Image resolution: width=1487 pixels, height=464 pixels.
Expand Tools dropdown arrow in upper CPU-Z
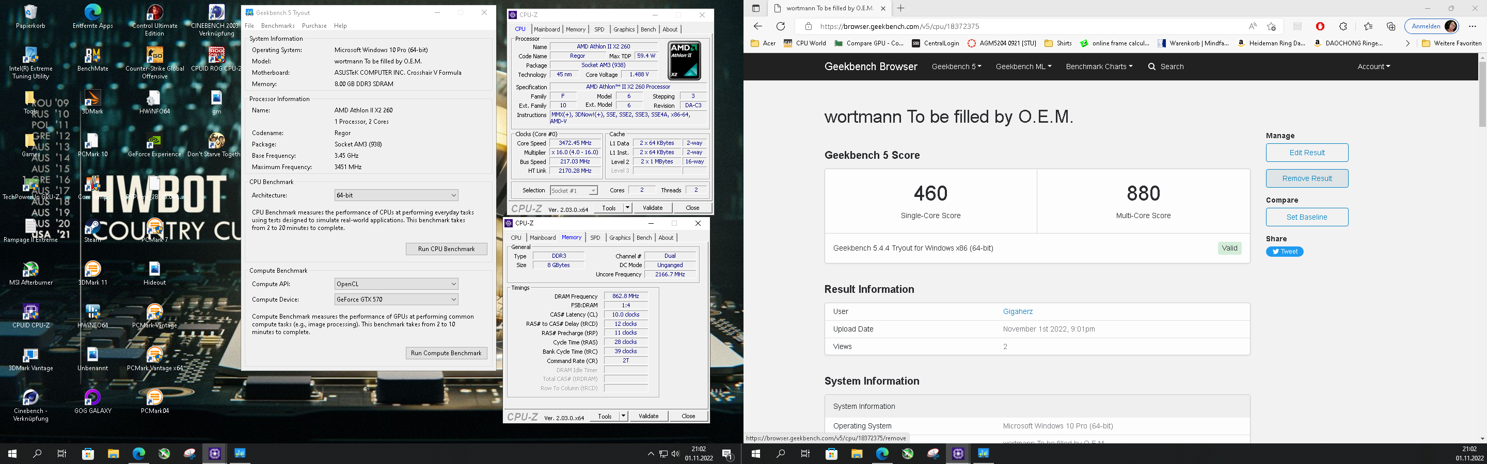[x=627, y=207]
